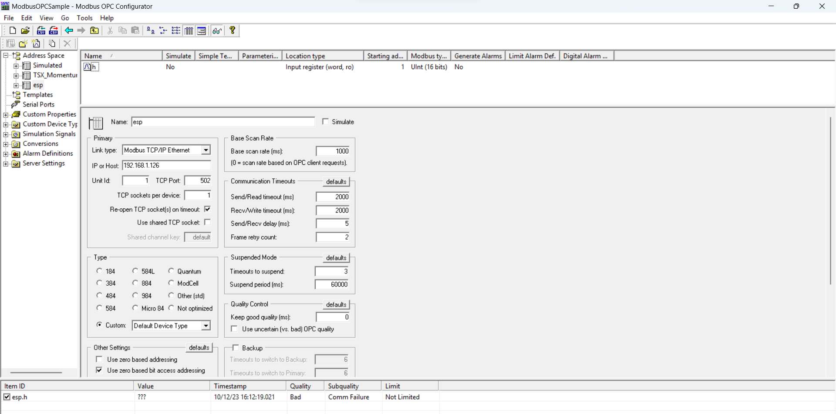Viewport: 836px width, 414px height.
Task: Click the Monitor glasses icon
Action: (x=217, y=30)
